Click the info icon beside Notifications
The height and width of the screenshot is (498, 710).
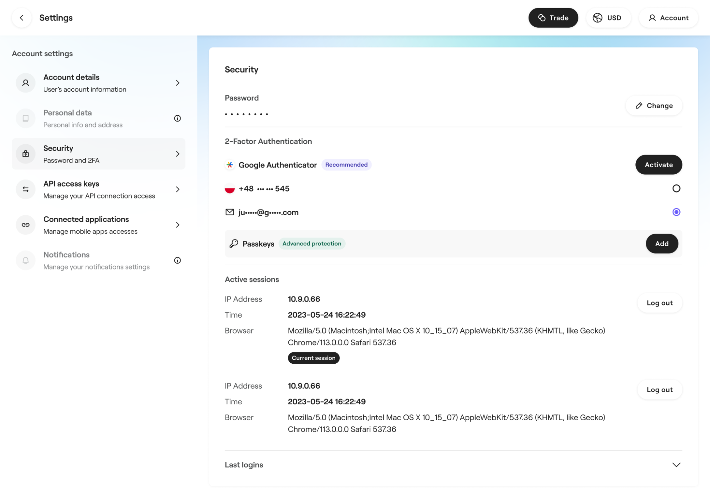(x=178, y=260)
